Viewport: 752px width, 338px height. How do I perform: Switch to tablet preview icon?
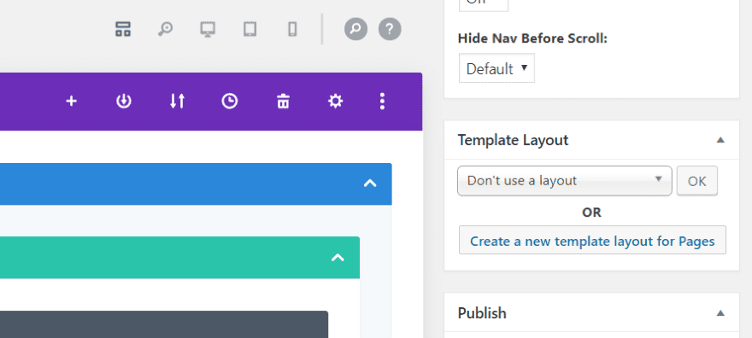point(250,29)
